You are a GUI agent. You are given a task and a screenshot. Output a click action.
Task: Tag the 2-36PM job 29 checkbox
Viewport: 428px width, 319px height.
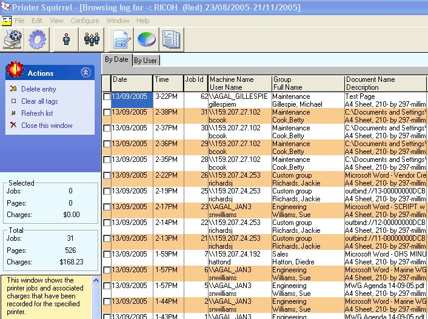(107, 144)
